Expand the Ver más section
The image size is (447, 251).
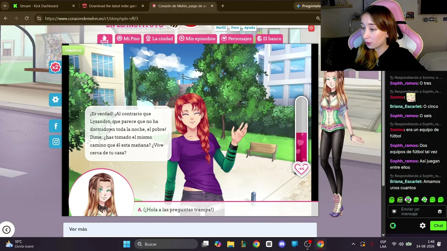[190, 229]
